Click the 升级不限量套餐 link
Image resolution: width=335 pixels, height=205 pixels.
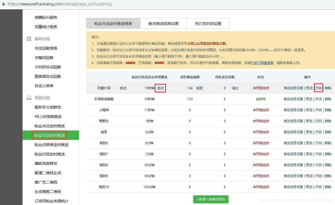pos(262,63)
